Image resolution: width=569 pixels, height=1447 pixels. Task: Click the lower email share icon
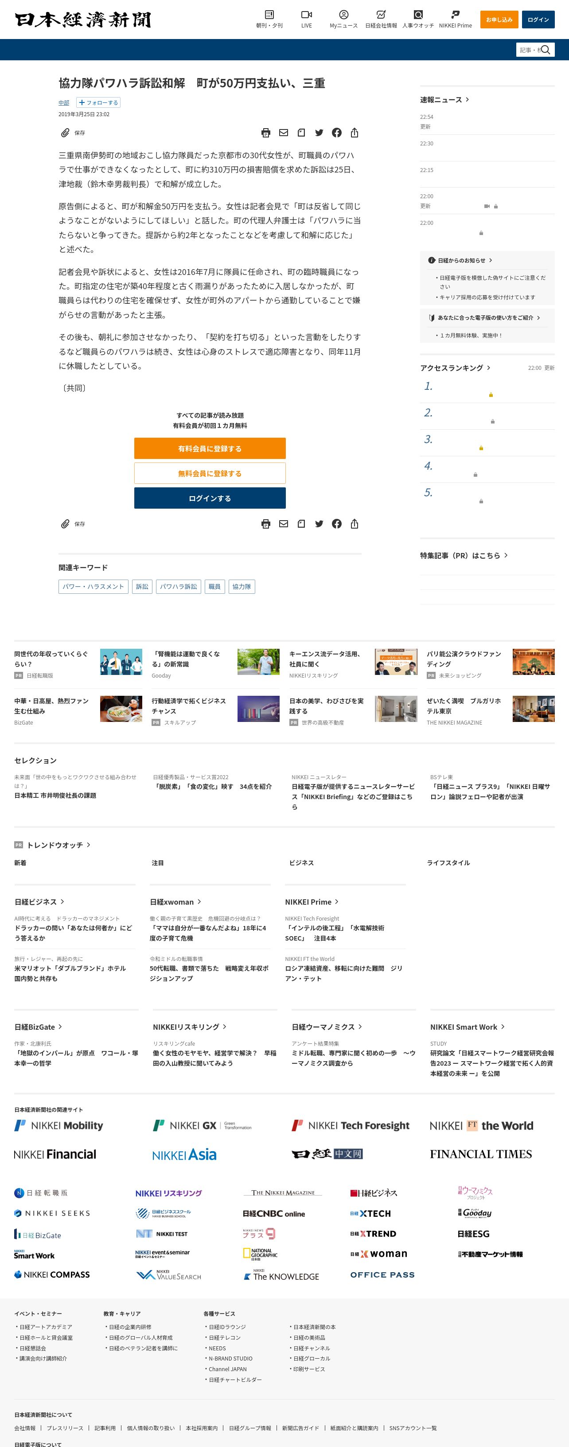(283, 524)
